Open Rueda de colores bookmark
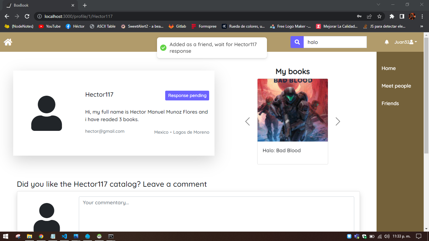 (x=243, y=26)
